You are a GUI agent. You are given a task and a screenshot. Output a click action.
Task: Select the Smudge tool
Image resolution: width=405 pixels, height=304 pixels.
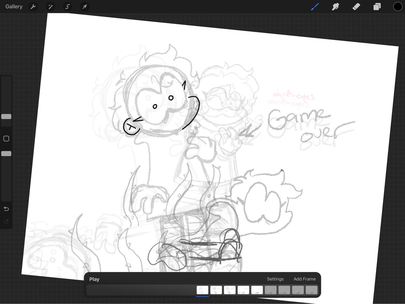[335, 6]
